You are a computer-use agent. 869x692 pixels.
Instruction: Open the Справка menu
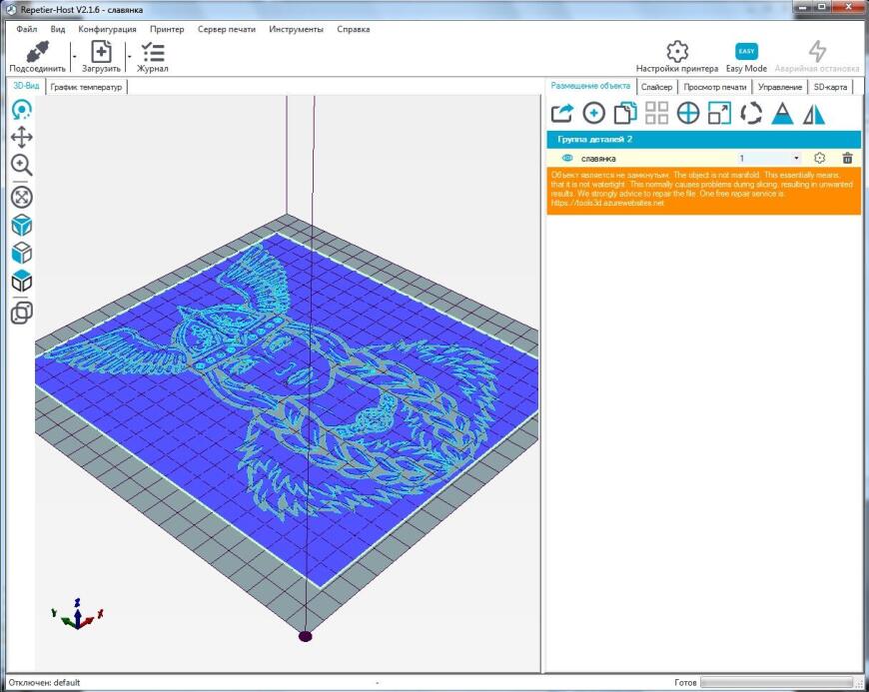click(x=353, y=29)
